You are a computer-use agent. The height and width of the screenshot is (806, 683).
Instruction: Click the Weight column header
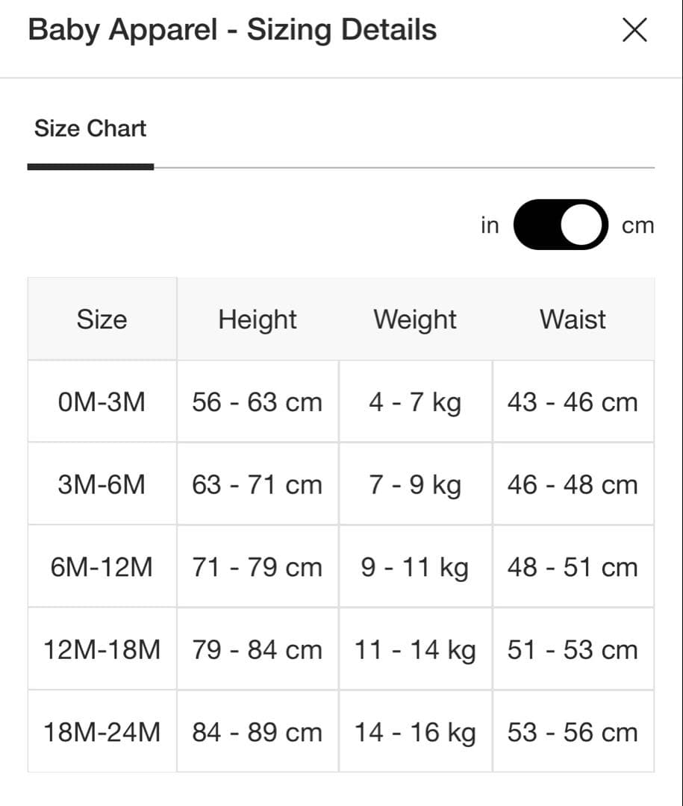click(x=415, y=319)
